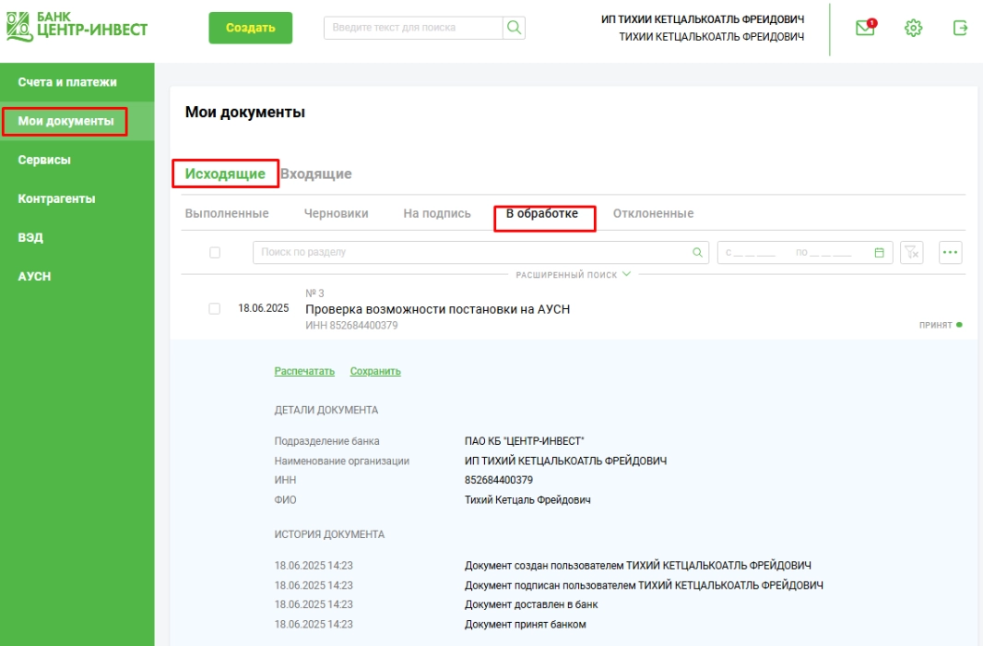This screenshot has width=983, height=646.
Task: Open settings via the gear icon
Action: tap(913, 29)
